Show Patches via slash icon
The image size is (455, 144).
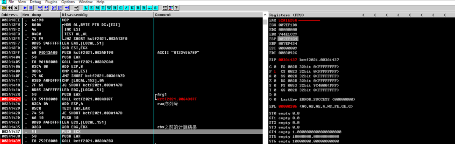126,8
